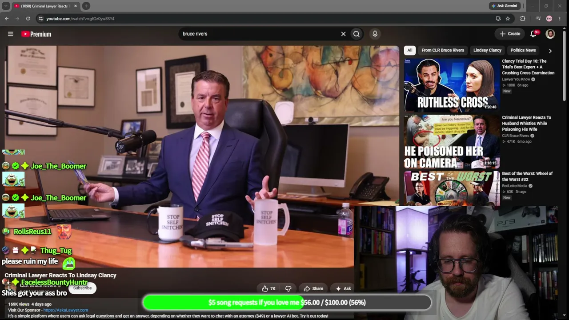Select the From CLR Bruce Rivers chip
The width and height of the screenshot is (569, 320).
click(443, 50)
